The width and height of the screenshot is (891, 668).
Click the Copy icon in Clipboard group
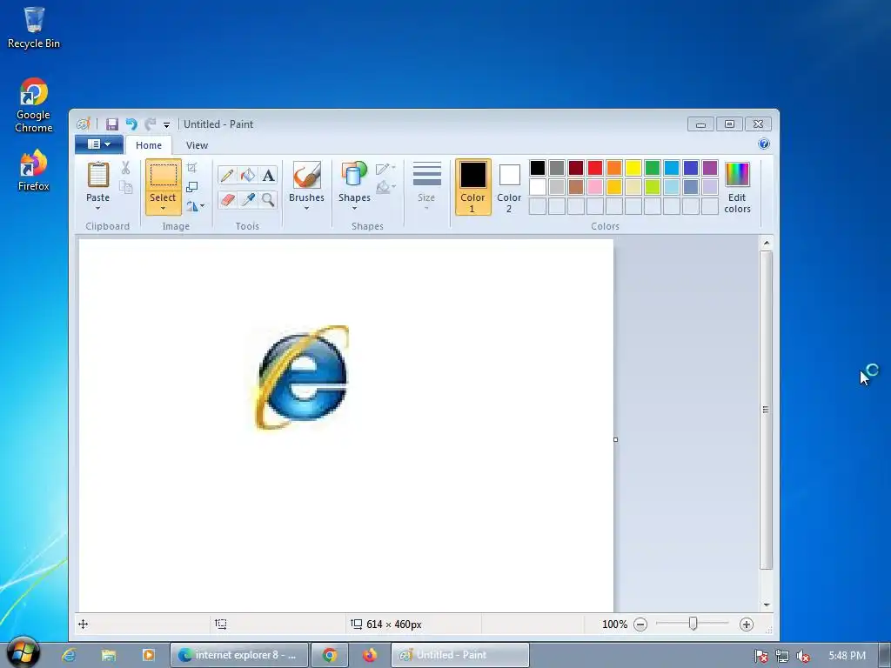[125, 187]
